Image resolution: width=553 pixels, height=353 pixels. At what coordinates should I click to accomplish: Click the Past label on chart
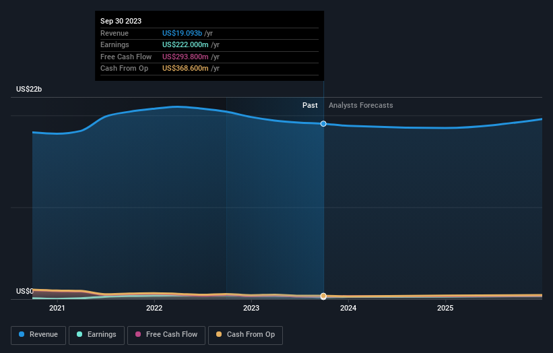[x=310, y=106]
